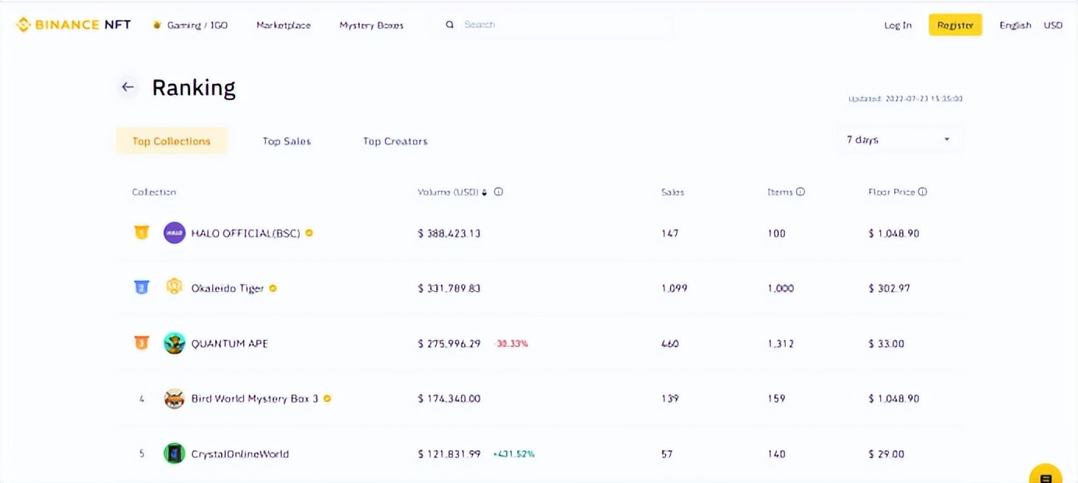Click the rank number 4
Image resolution: width=1078 pixels, height=483 pixels.
142,398
